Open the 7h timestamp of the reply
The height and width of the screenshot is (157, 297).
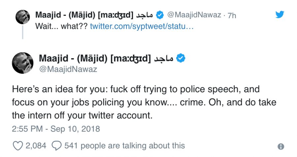(x=232, y=15)
